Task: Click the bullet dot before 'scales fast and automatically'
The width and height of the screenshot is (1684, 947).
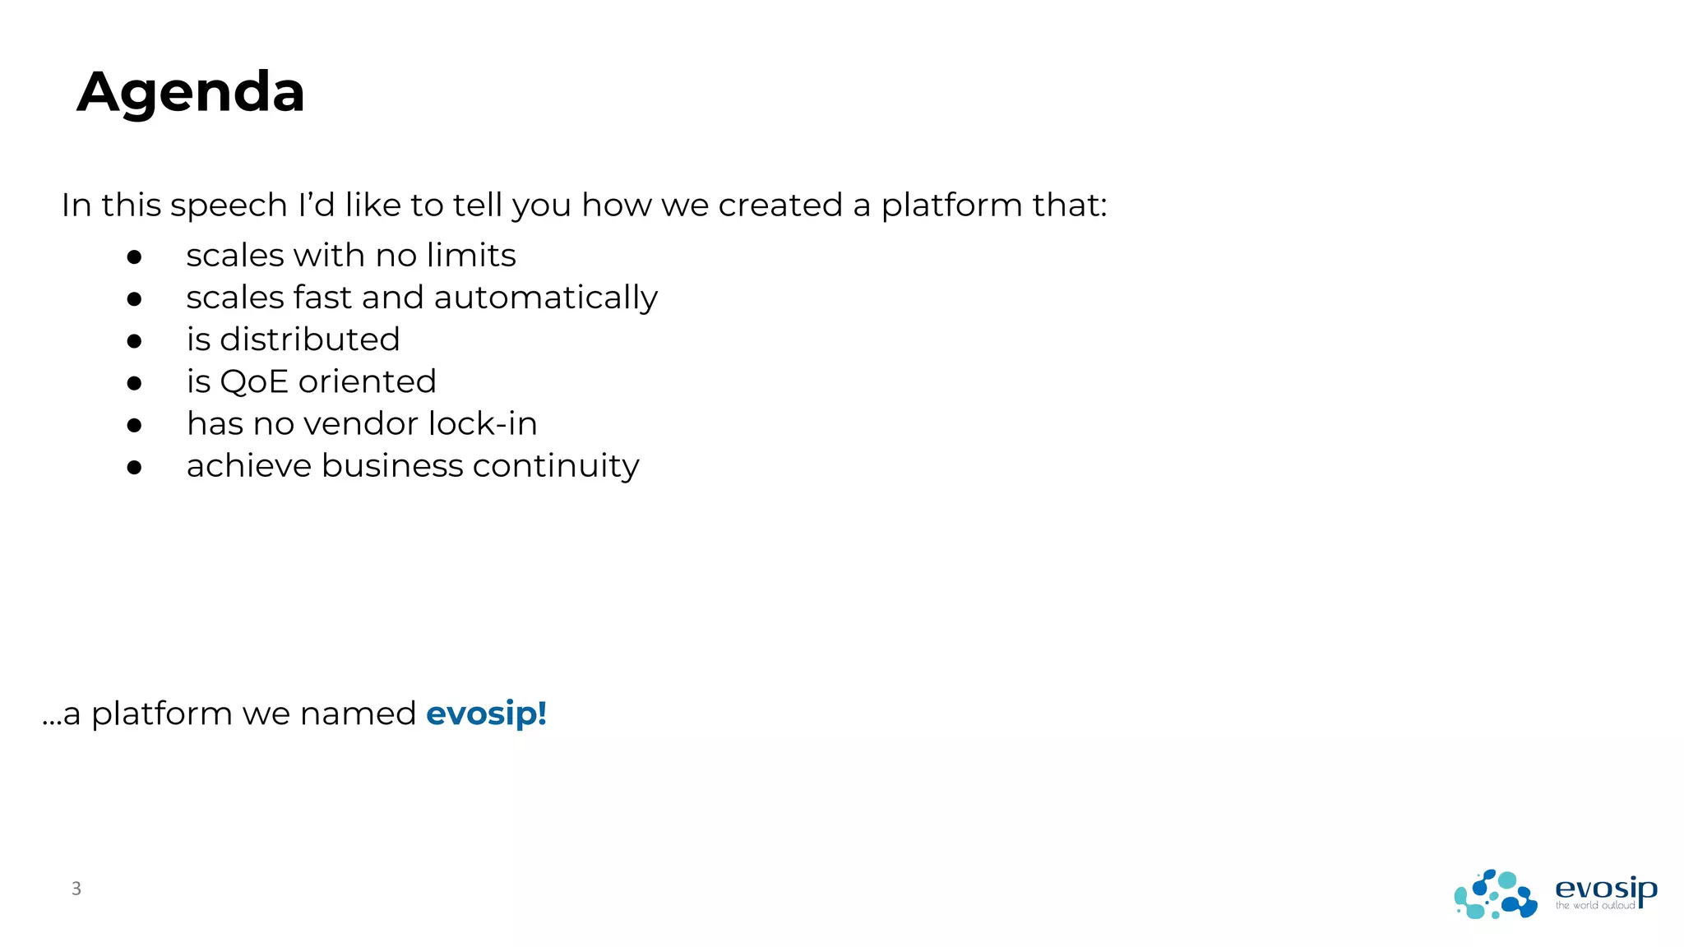Action: tap(135, 299)
